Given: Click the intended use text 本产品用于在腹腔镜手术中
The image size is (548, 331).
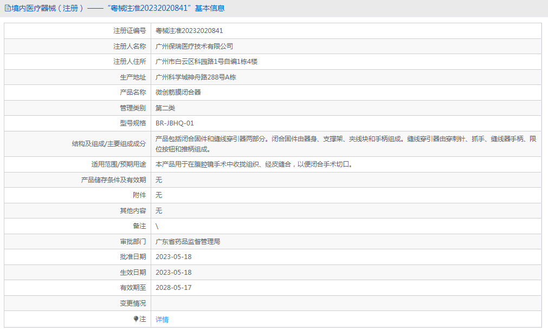Looking at the screenshot, I should 254,164.
